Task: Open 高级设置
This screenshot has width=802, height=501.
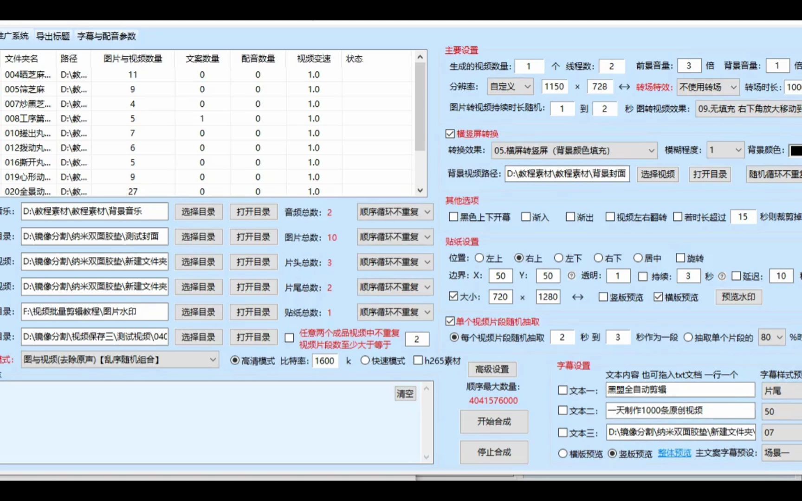Action: click(492, 369)
